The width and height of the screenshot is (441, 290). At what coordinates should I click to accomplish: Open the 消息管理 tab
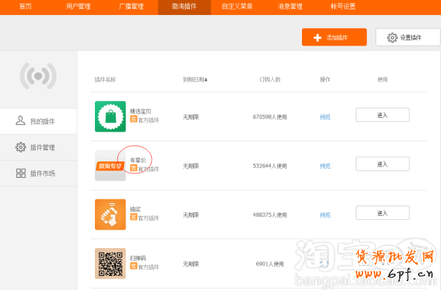pos(290,7)
